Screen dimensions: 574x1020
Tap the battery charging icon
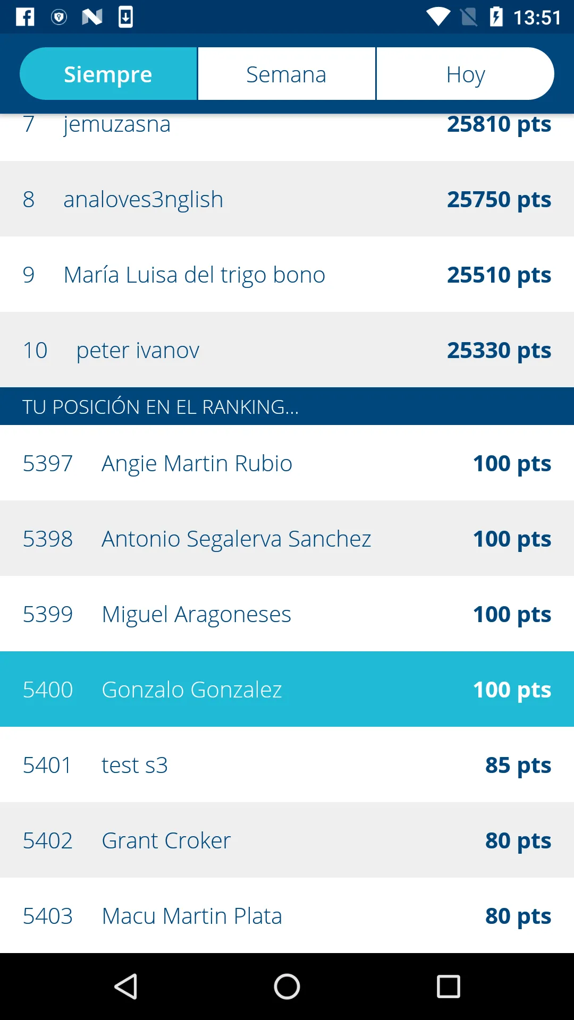(496, 17)
